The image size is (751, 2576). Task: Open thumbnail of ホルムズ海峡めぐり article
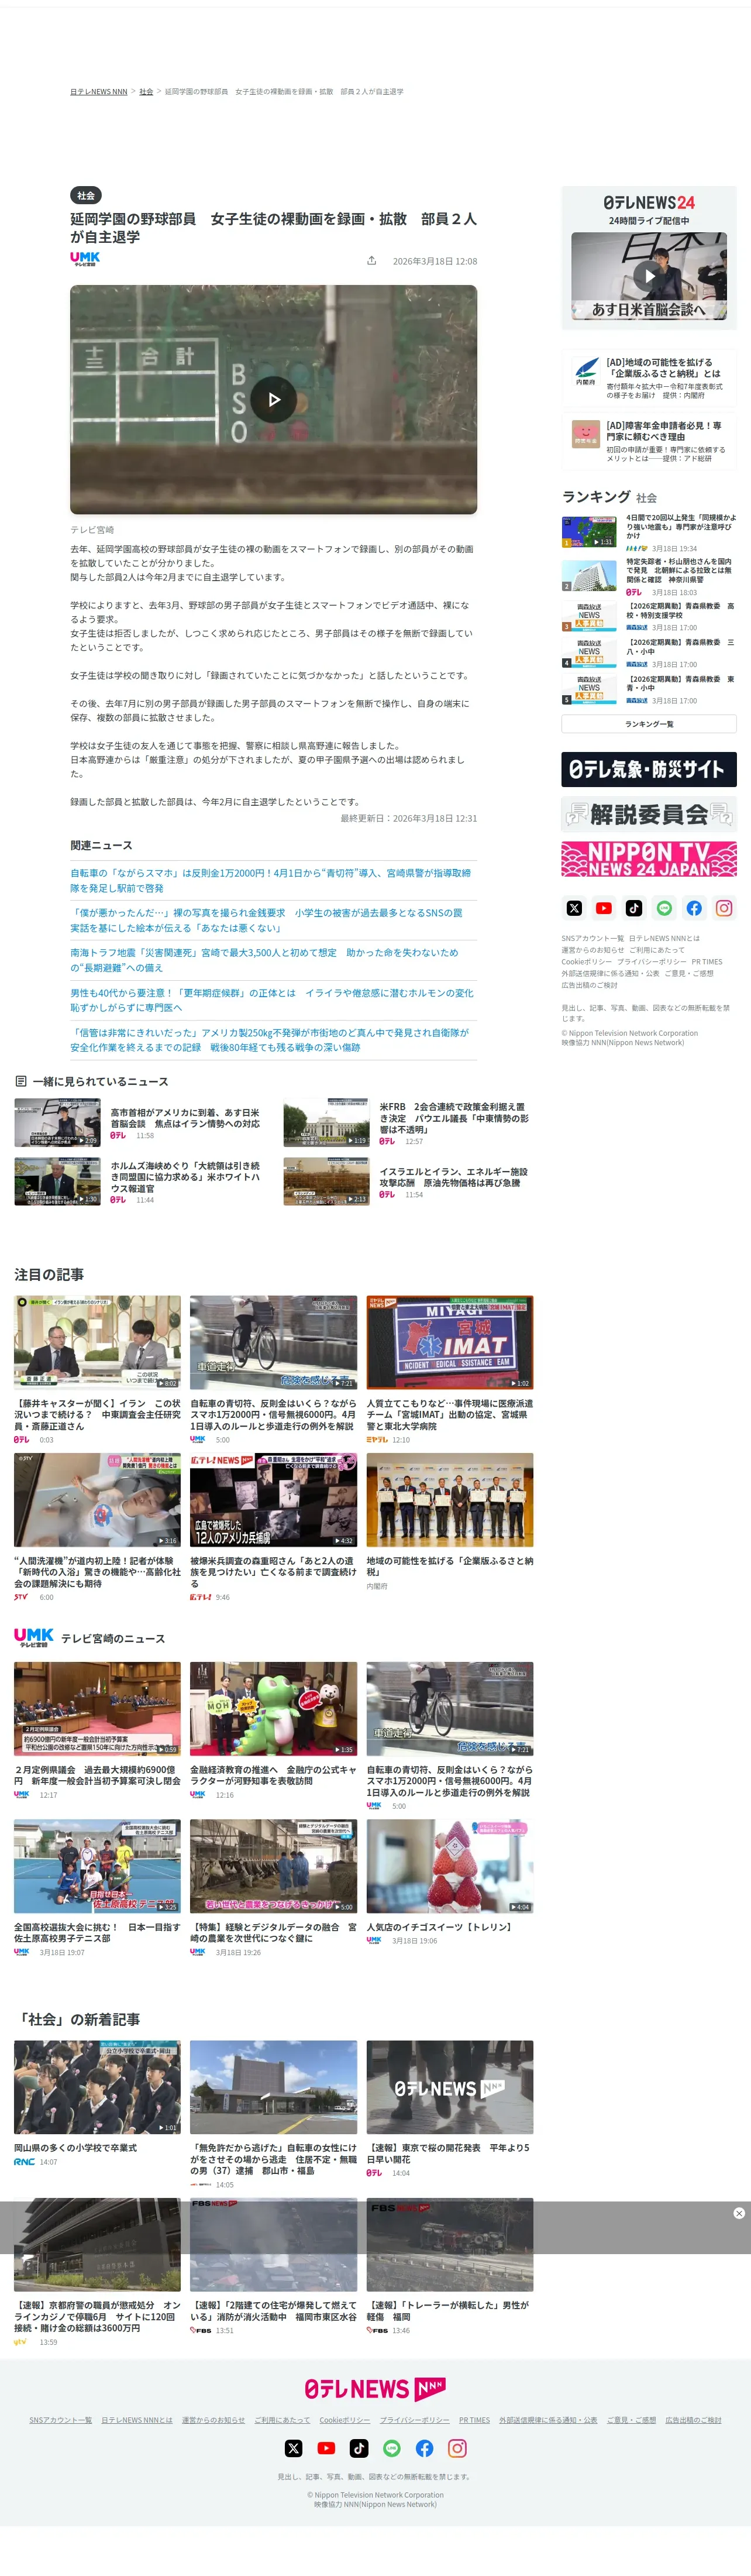point(57,1181)
